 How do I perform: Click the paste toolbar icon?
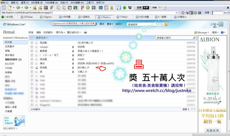point(70,8)
